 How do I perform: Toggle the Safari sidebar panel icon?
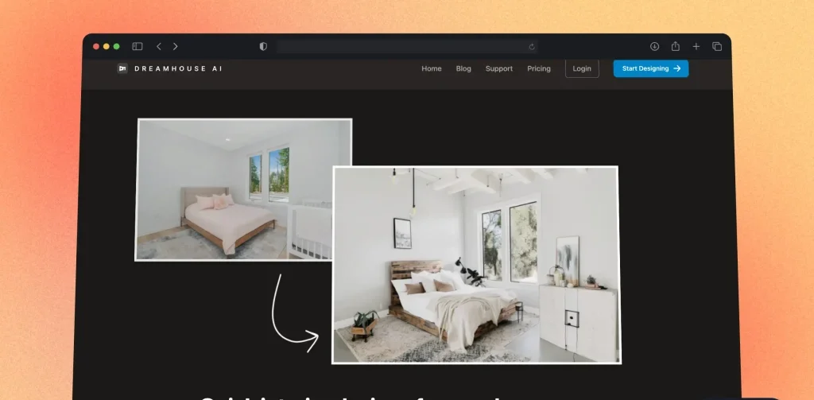[x=138, y=47]
